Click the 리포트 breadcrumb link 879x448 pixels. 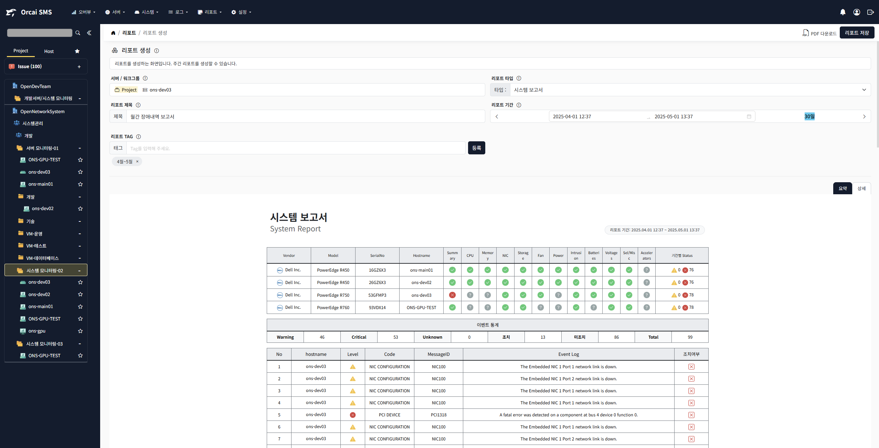[x=129, y=33]
